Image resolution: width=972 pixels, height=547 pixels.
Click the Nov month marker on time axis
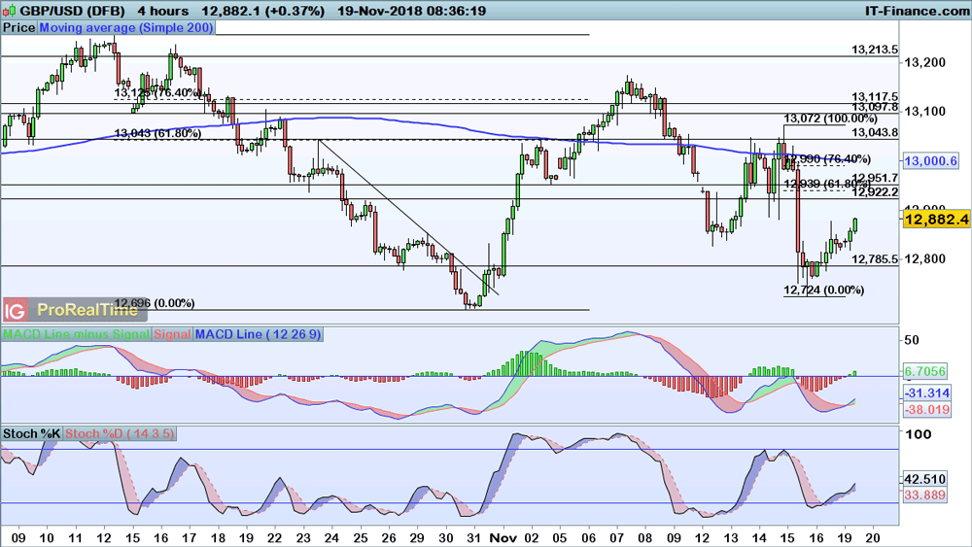pos(502,537)
